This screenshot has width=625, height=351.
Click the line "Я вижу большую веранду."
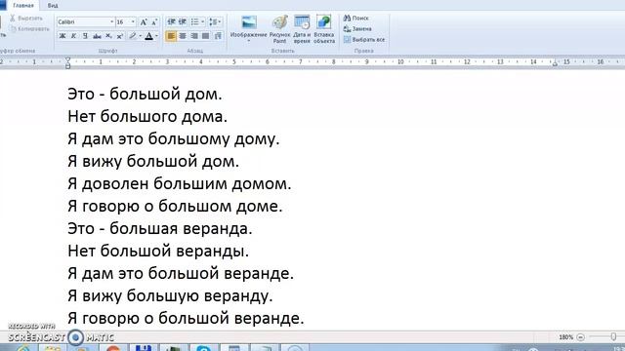point(170,295)
